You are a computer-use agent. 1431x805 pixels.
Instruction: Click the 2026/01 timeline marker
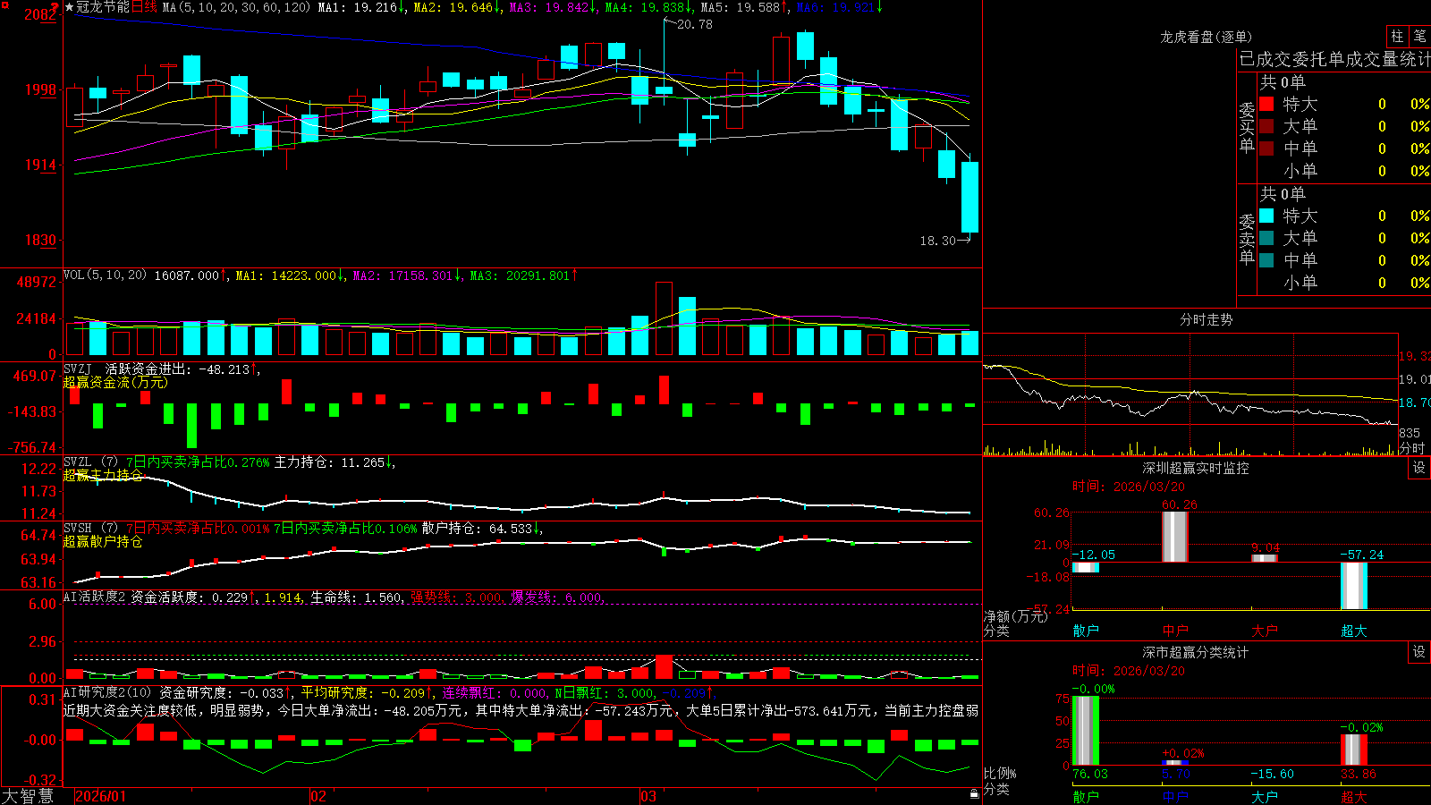coord(101,796)
